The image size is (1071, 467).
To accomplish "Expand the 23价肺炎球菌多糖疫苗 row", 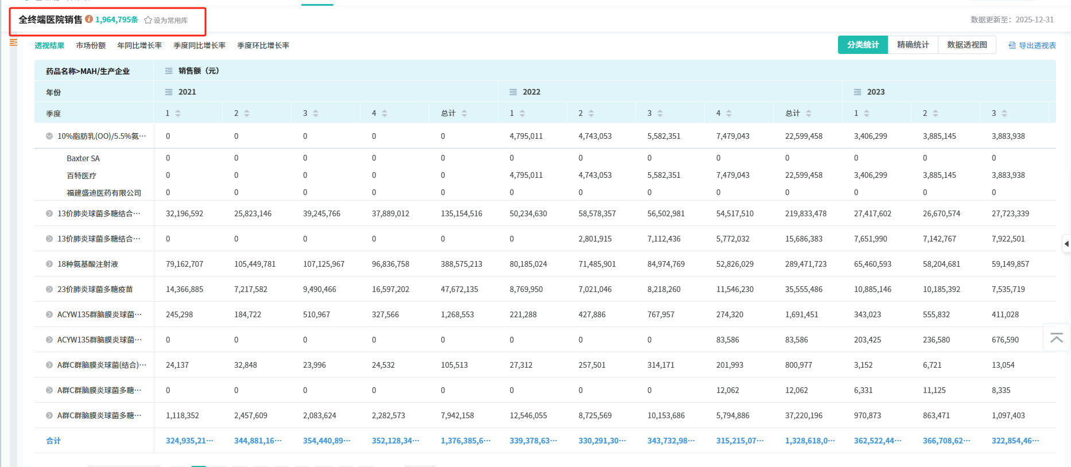I will (x=49, y=289).
